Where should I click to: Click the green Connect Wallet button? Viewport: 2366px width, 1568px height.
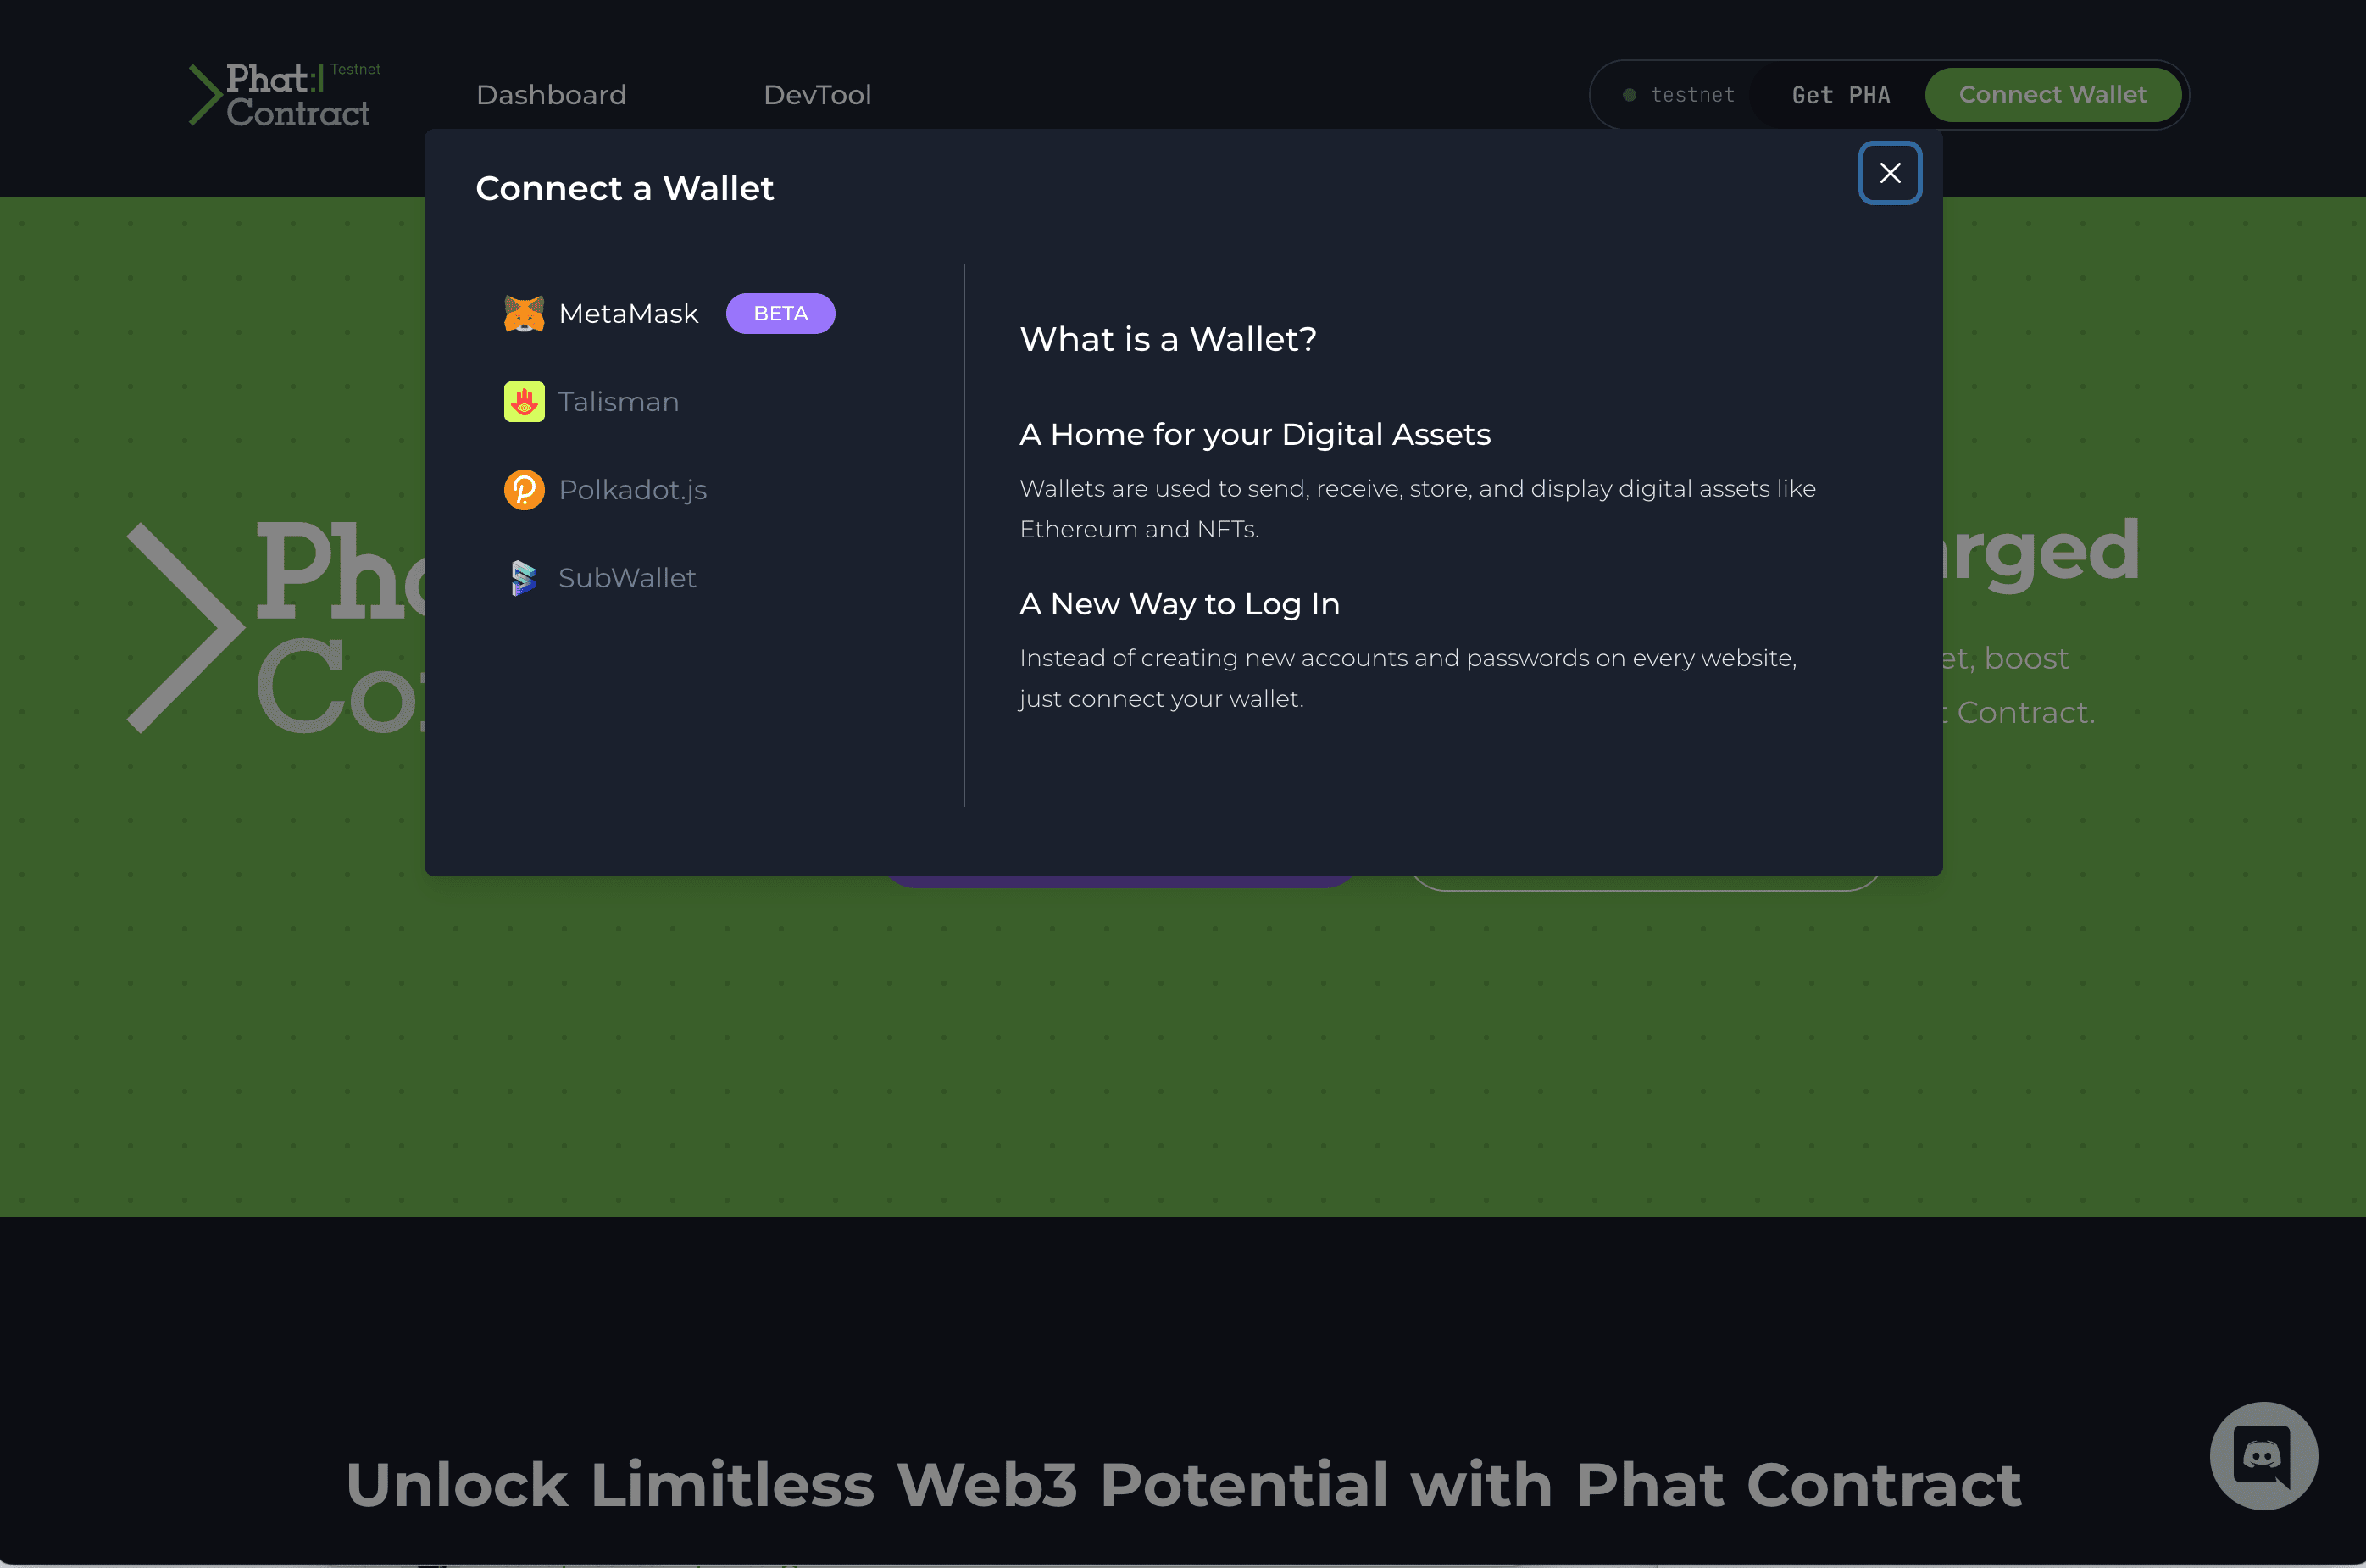(2052, 95)
